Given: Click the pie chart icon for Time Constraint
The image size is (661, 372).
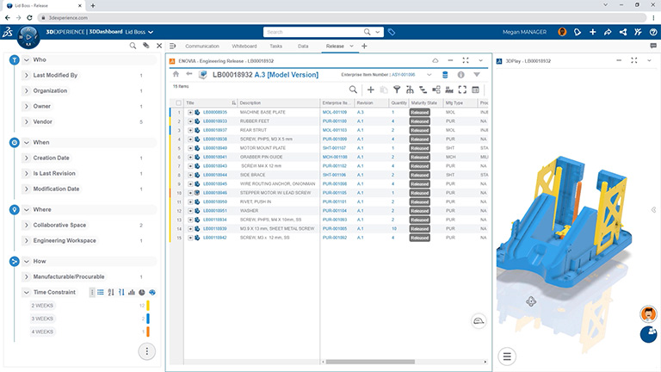Looking at the screenshot, I should click(142, 292).
